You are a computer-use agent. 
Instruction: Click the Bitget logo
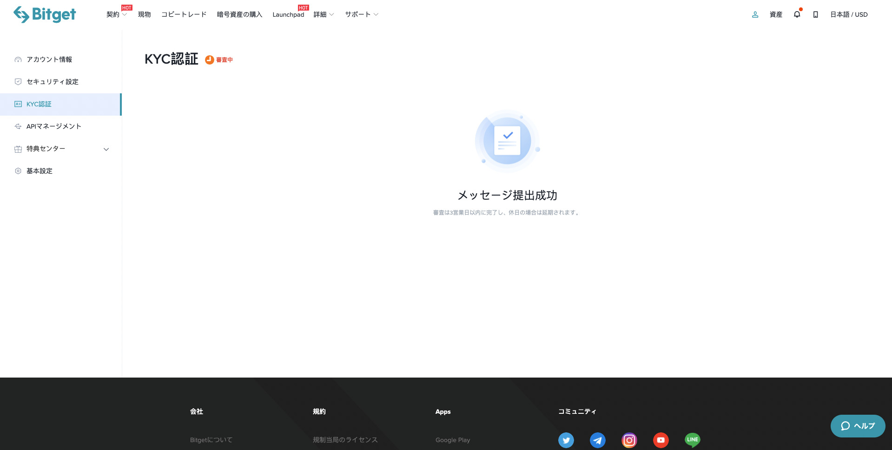45,14
